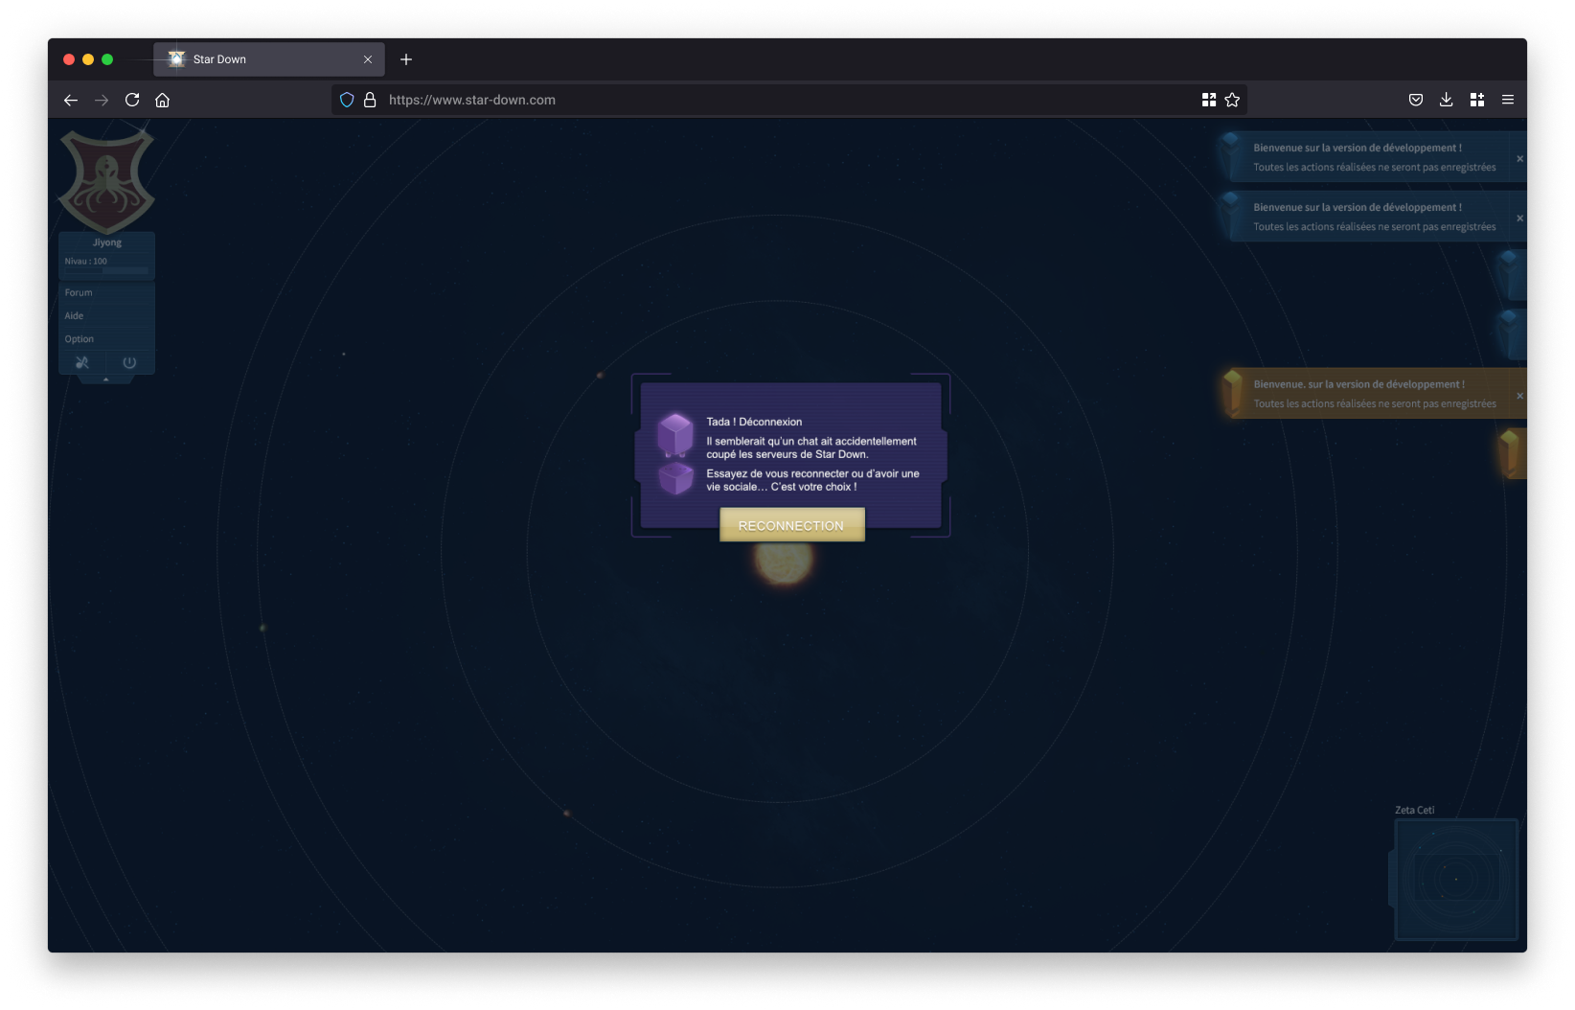1575x1010 pixels.
Task: Click the glowing sun at map center
Action: pyautogui.click(x=783, y=561)
